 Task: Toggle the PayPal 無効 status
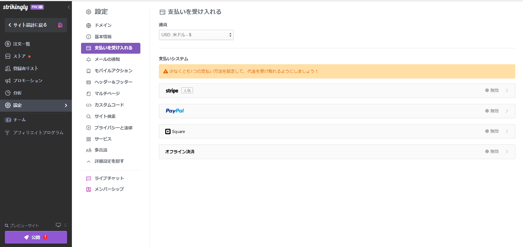(x=492, y=111)
